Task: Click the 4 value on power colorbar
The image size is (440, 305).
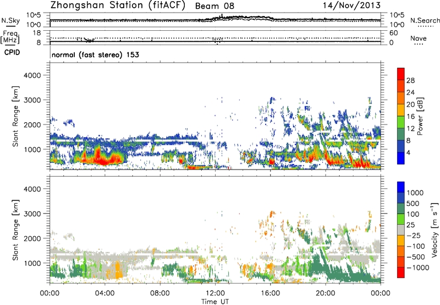Action: [x=409, y=153]
